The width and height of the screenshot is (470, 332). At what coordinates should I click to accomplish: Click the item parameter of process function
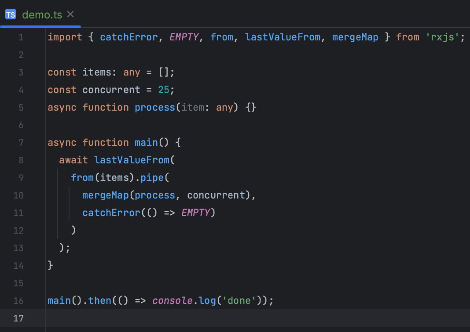pyautogui.click(x=193, y=108)
